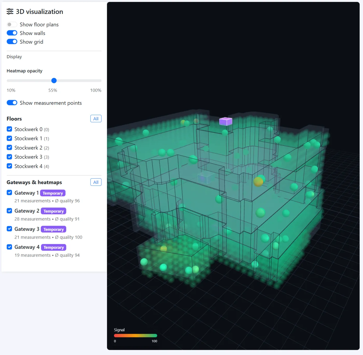Click the Temporary badge of Gateway 2

(x=53, y=211)
